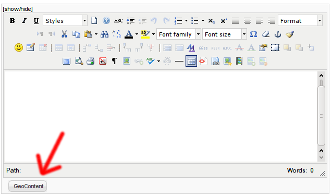Expand bullet list style arrow
Screen dimensions: 332x196
[x=203, y=21]
